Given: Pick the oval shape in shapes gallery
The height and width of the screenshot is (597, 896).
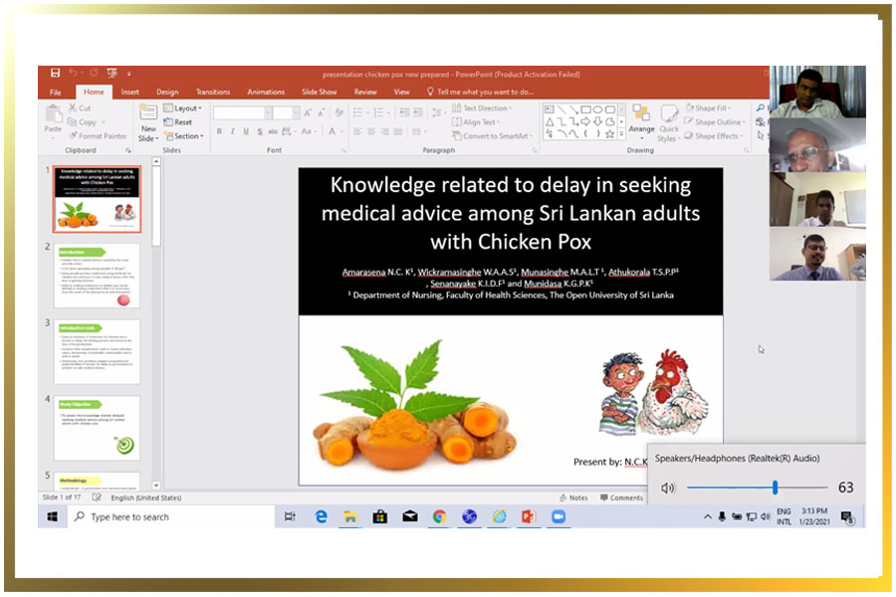Looking at the screenshot, I should tap(597, 109).
